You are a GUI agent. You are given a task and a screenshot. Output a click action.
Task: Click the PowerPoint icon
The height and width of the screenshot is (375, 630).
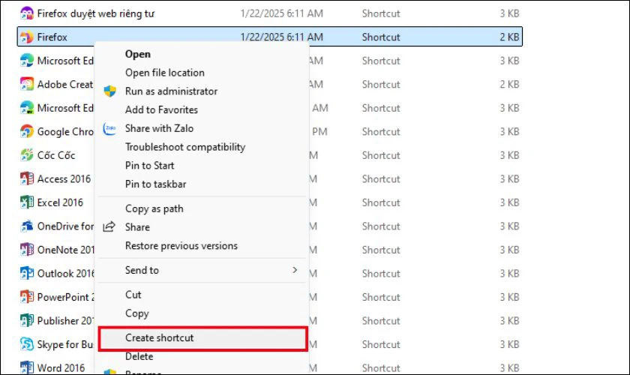[x=27, y=297]
